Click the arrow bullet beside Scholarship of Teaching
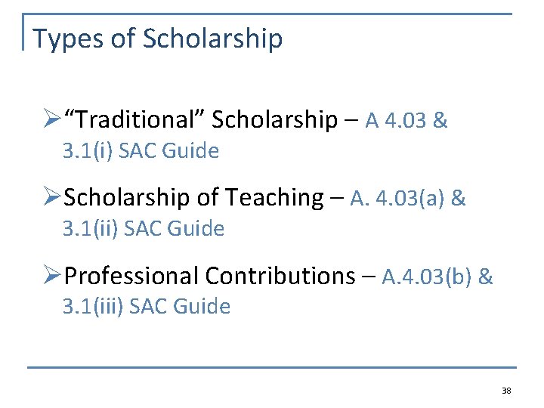The image size is (544, 408). coord(53,198)
